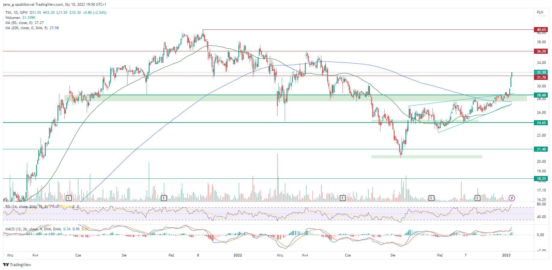Click the published-by header text

[54, 5]
